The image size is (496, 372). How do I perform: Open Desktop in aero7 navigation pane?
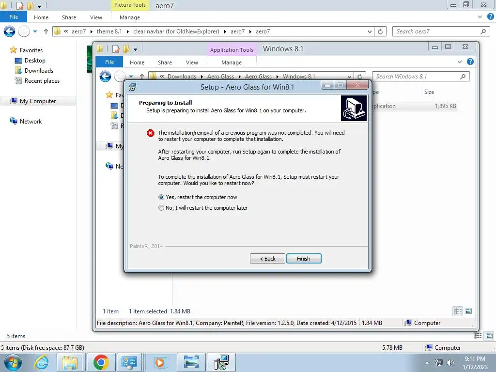tap(31, 61)
